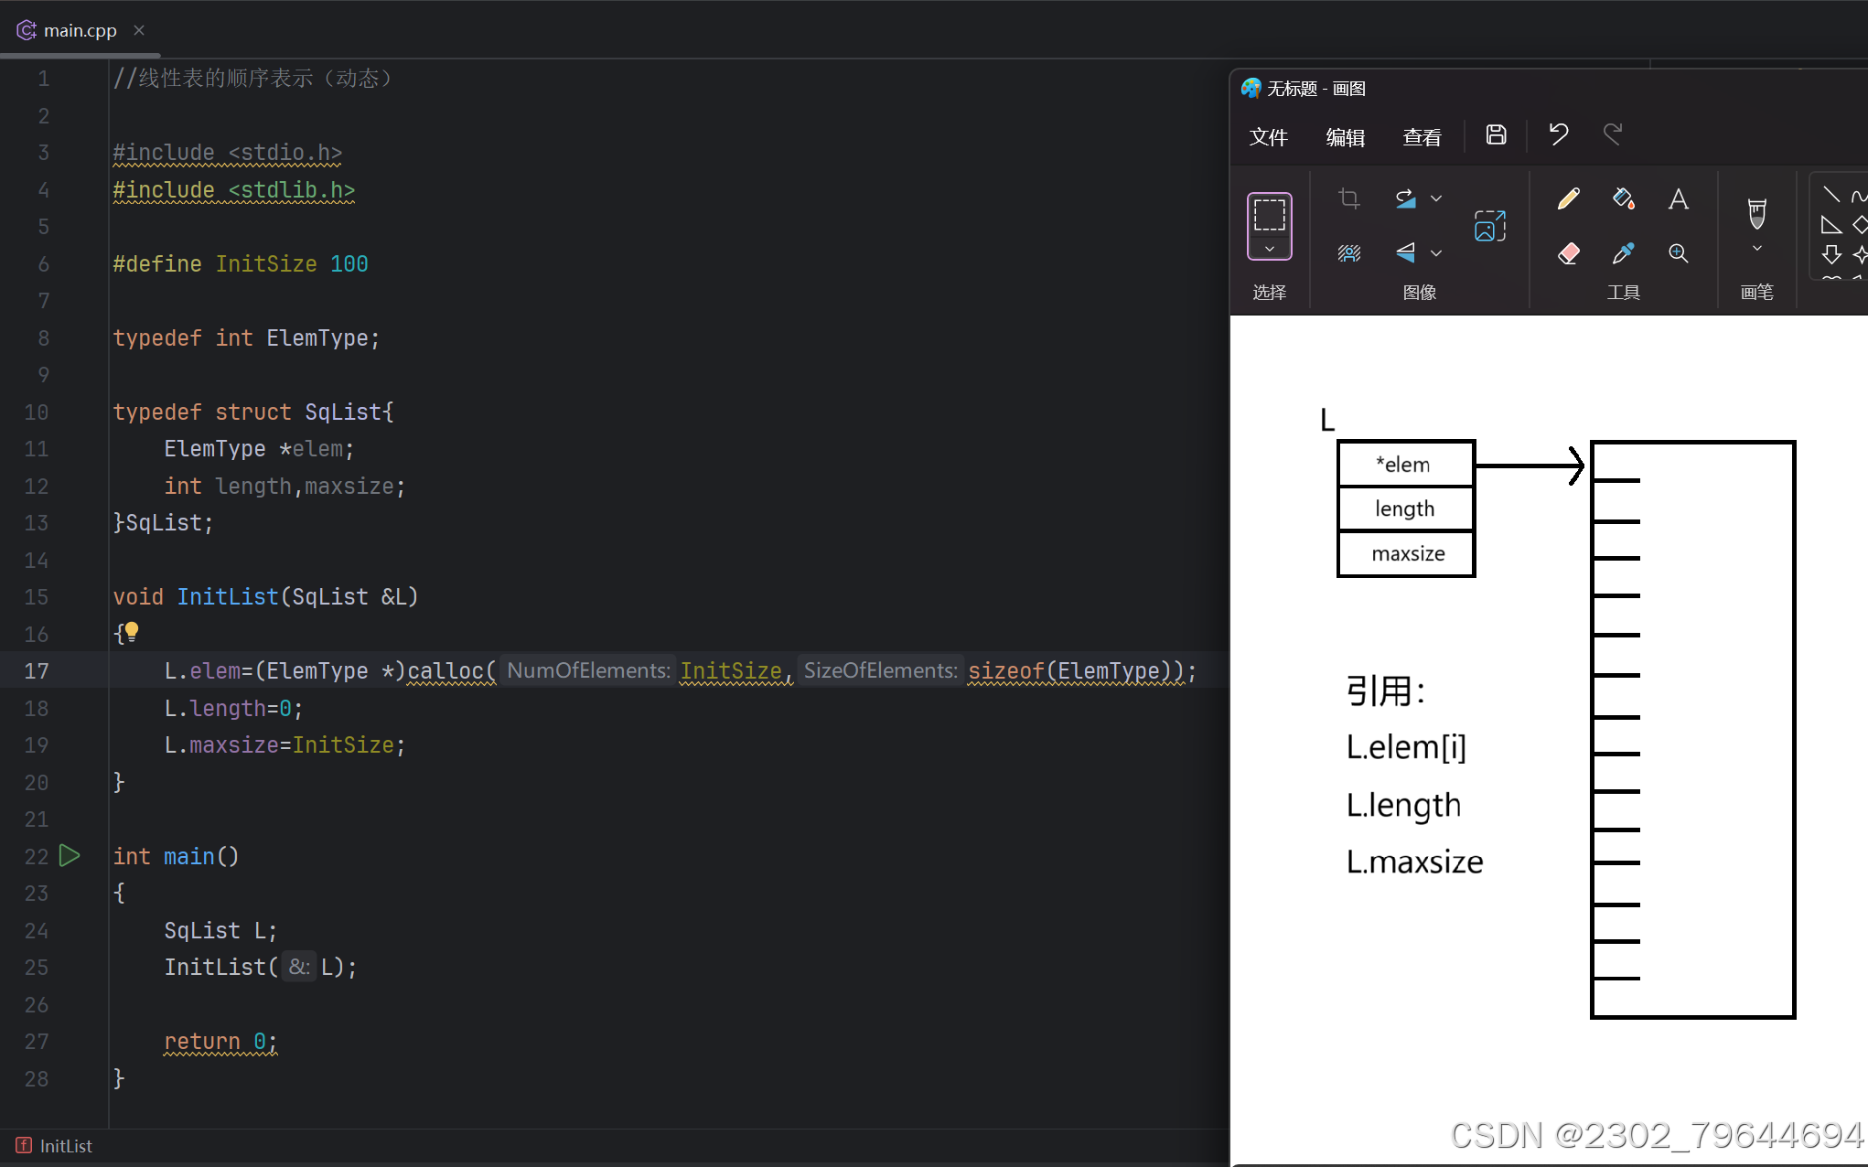
Task: Open the 查看 menu in Paint
Action: pos(1422,137)
